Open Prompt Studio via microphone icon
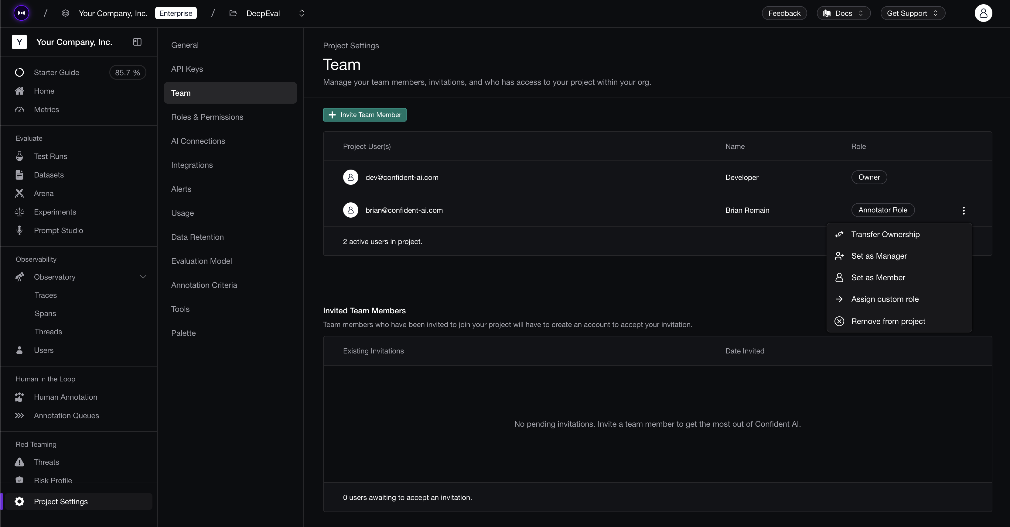The width and height of the screenshot is (1010, 527). [x=19, y=230]
